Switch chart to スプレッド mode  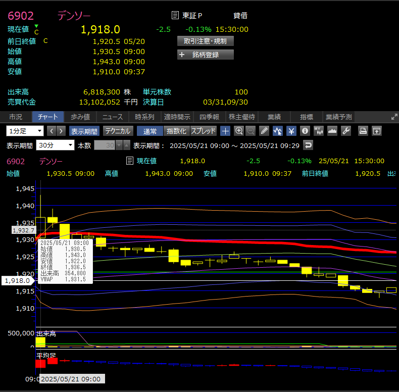pyautogui.click(x=204, y=131)
